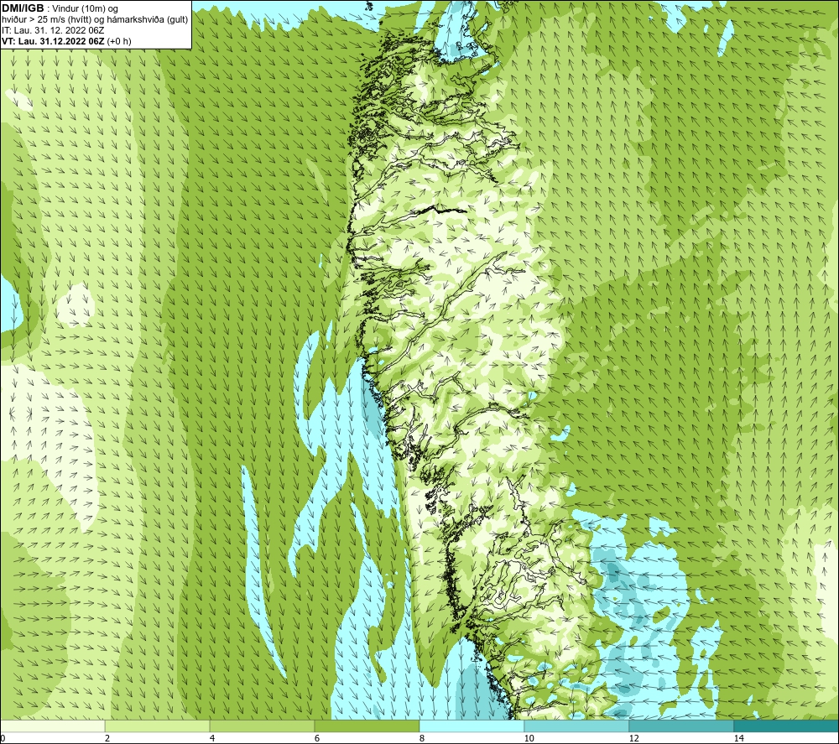Click the 4–6 m/s green scale segment

coord(262,726)
